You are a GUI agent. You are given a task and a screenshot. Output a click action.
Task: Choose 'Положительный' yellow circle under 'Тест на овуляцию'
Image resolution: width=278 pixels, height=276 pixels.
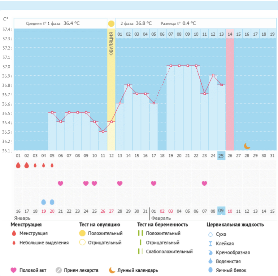83,233
